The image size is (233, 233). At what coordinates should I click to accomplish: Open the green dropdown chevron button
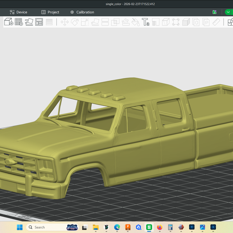point(228,12)
